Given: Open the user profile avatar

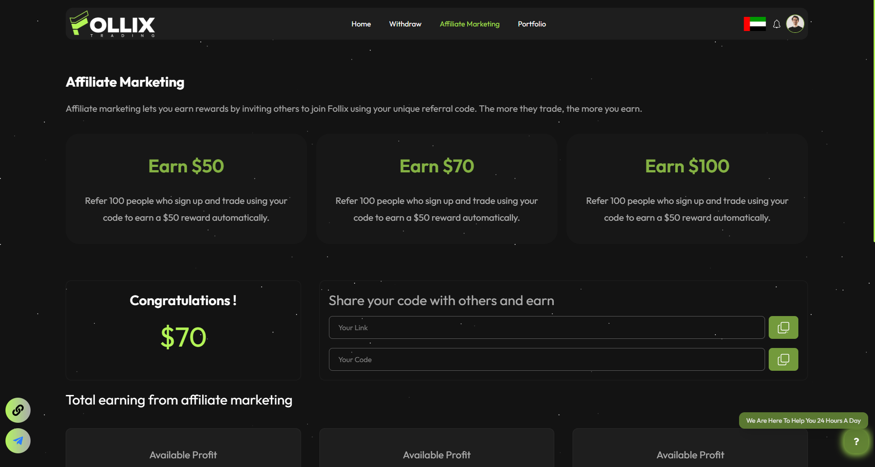Looking at the screenshot, I should (x=795, y=24).
